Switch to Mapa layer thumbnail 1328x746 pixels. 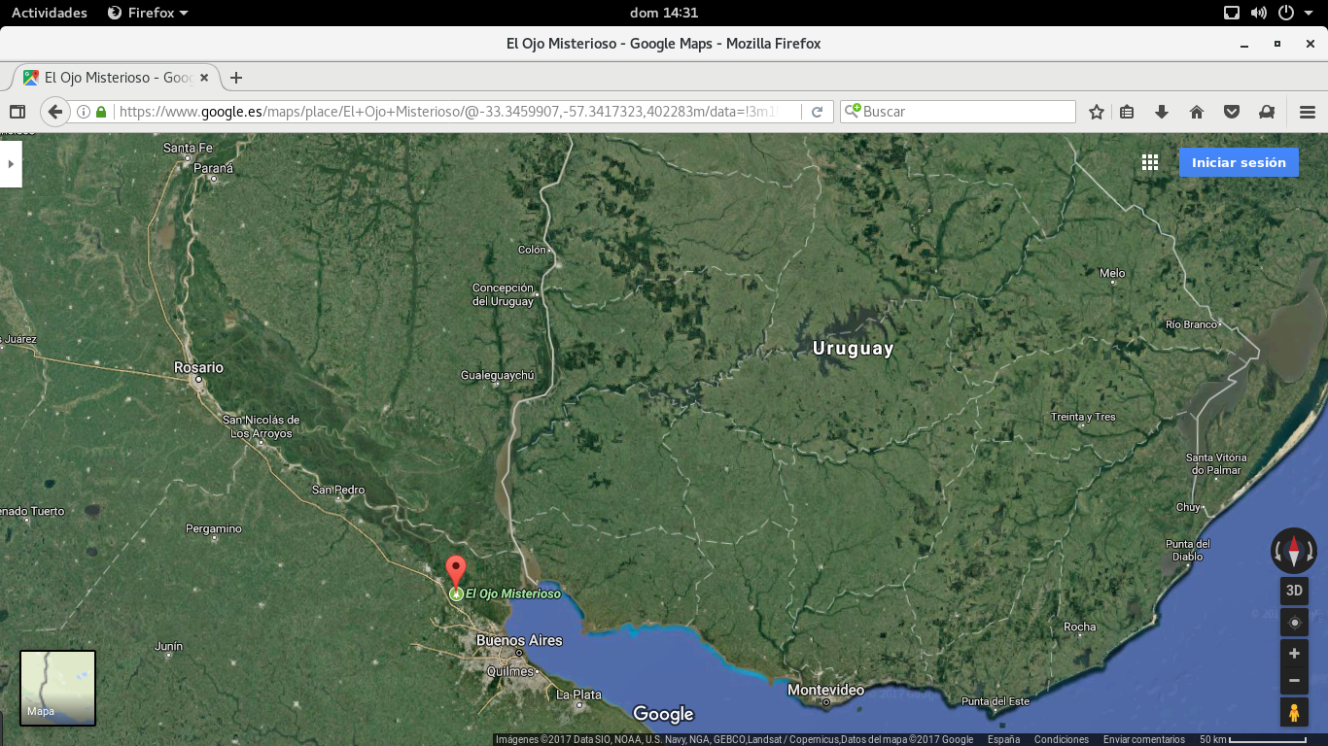click(x=58, y=688)
